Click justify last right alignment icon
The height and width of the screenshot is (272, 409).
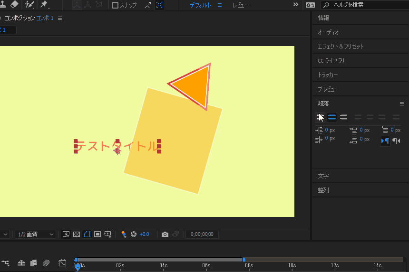click(382, 117)
